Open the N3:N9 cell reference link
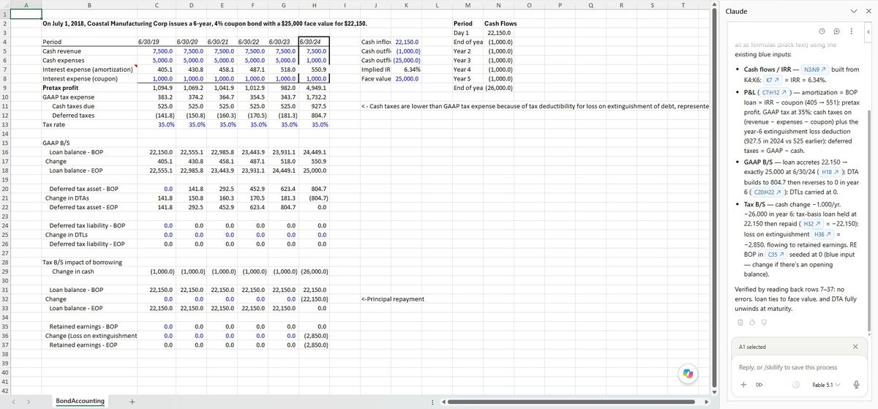 click(815, 69)
